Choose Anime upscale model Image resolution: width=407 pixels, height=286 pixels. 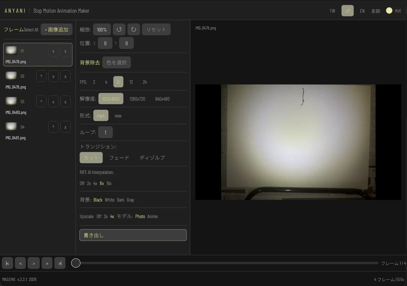(153, 216)
